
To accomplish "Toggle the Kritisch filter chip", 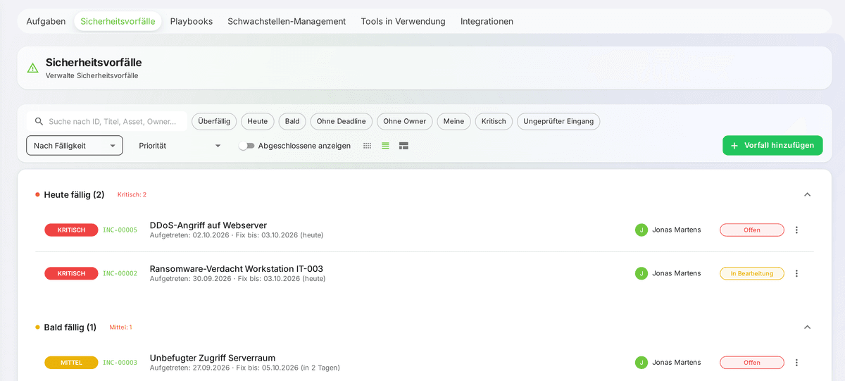I will pos(494,121).
